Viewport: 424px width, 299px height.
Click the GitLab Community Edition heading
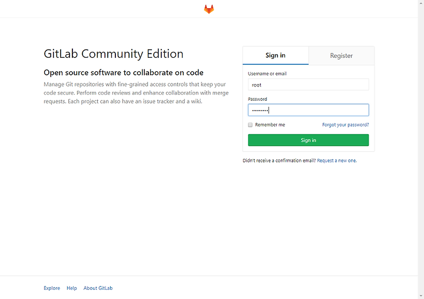coord(114,54)
